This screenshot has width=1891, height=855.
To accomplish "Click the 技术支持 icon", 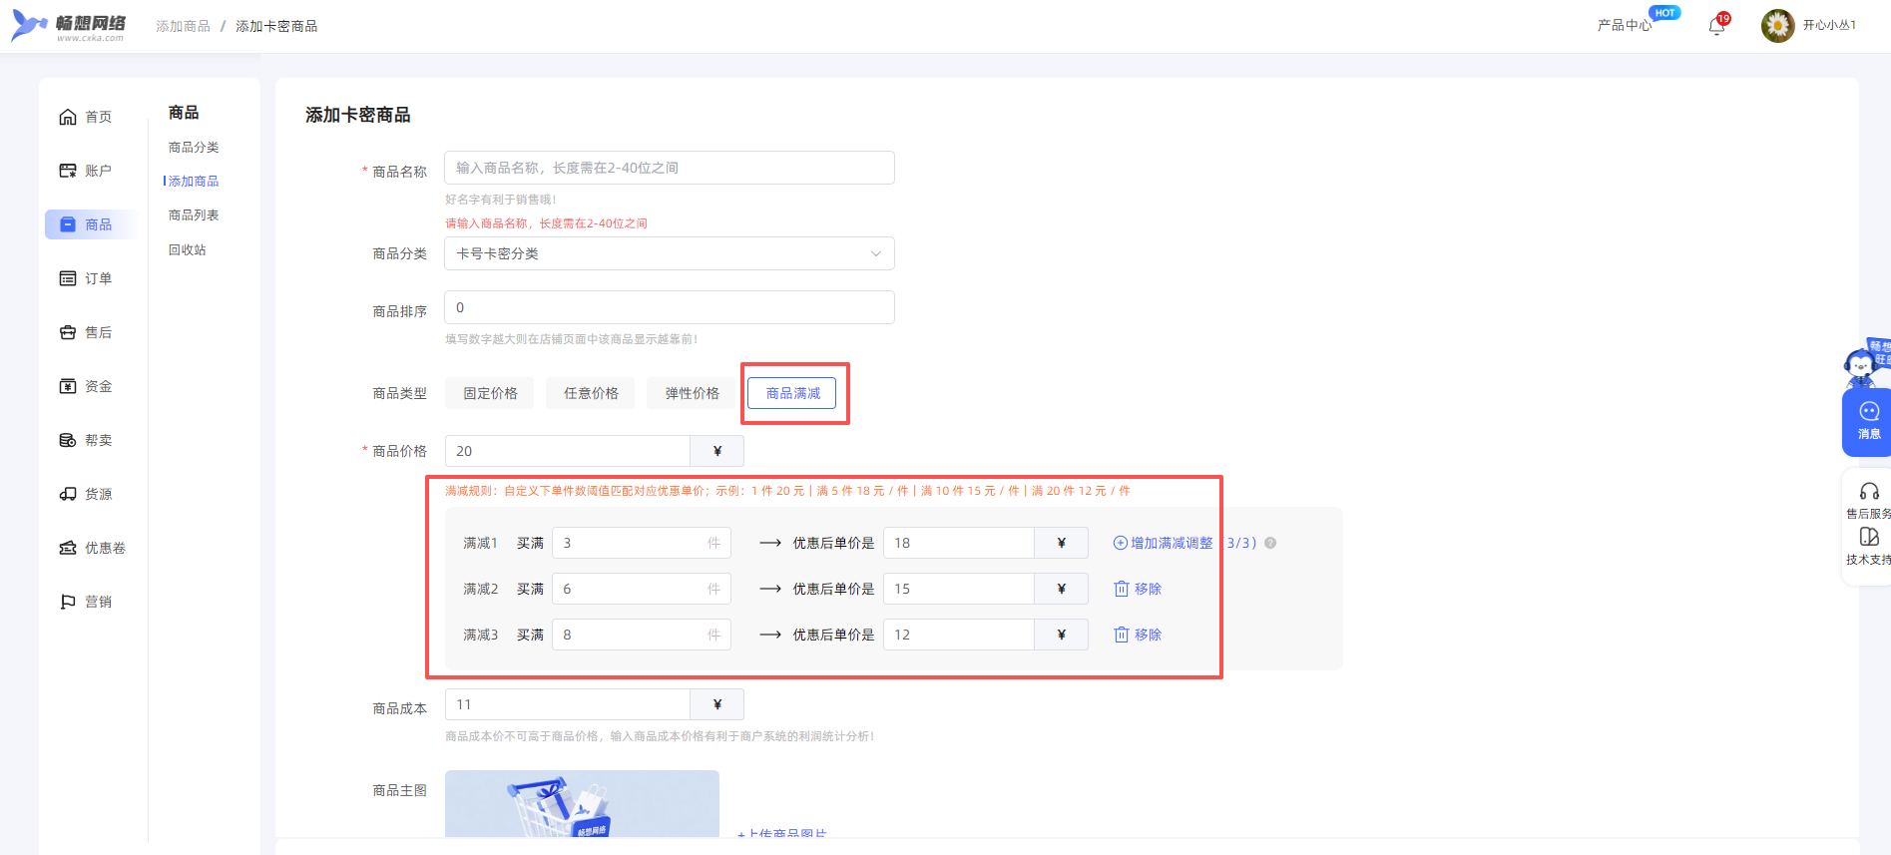I will pyautogui.click(x=1868, y=538).
